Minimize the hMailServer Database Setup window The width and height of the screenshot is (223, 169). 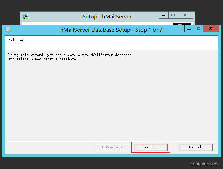[189, 28]
